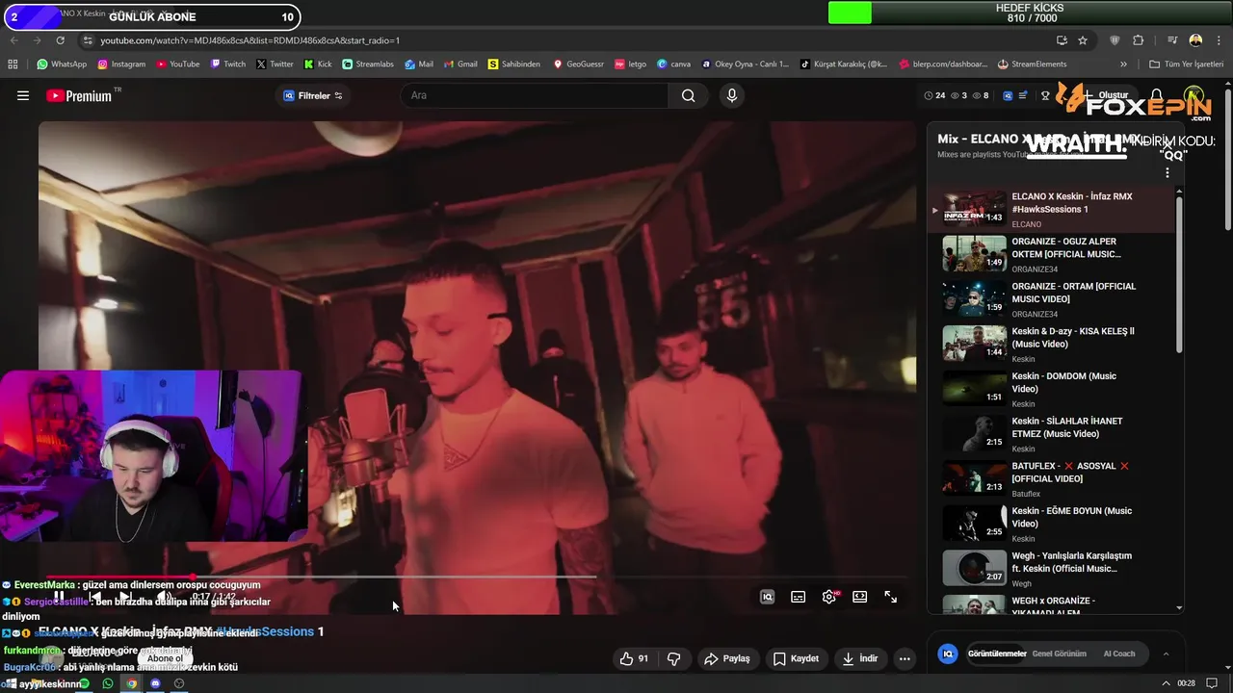Image resolution: width=1233 pixels, height=693 pixels.
Task: Focus the Ara search field
Action: coord(535,95)
